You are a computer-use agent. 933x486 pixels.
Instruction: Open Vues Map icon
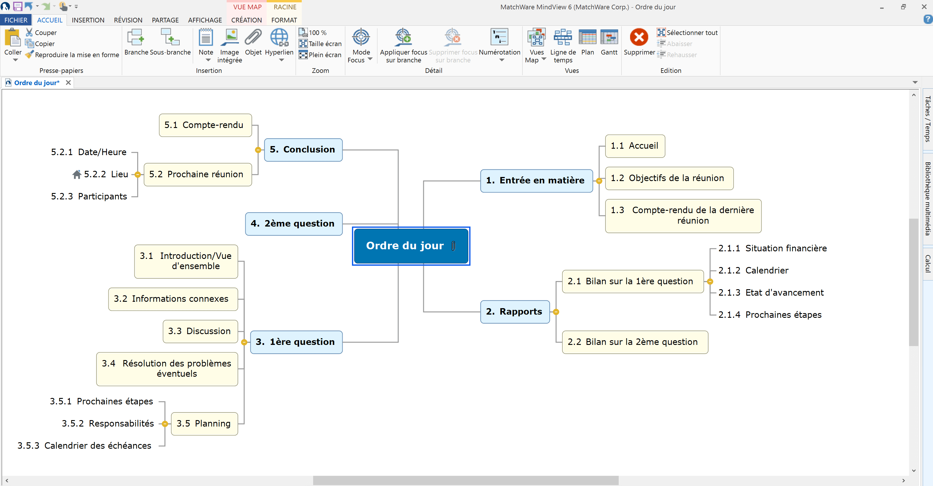point(536,38)
